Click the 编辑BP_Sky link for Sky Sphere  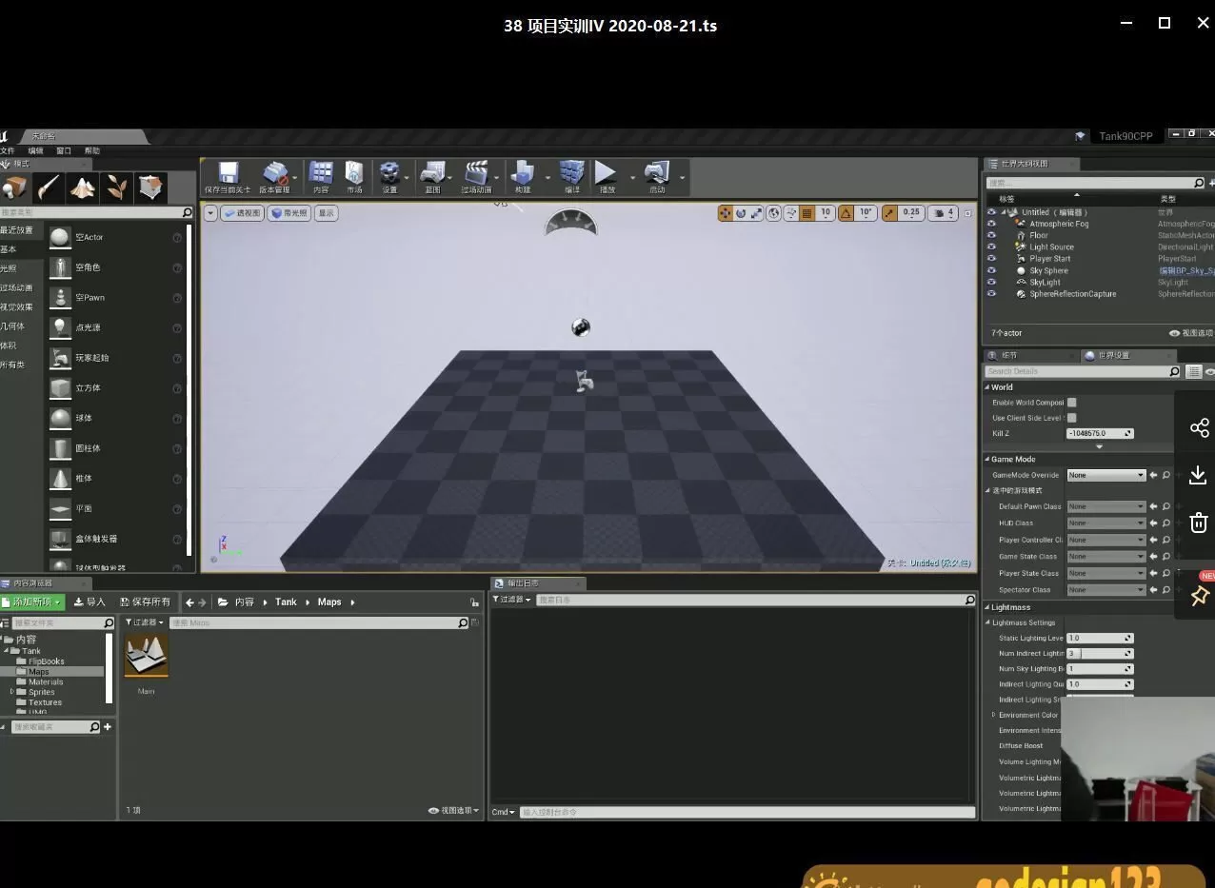(x=1187, y=270)
